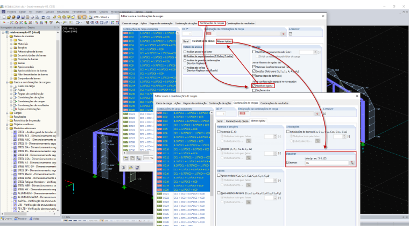
Task: Click the save diskette icon in toolbar
Action: click(x=23, y=17)
